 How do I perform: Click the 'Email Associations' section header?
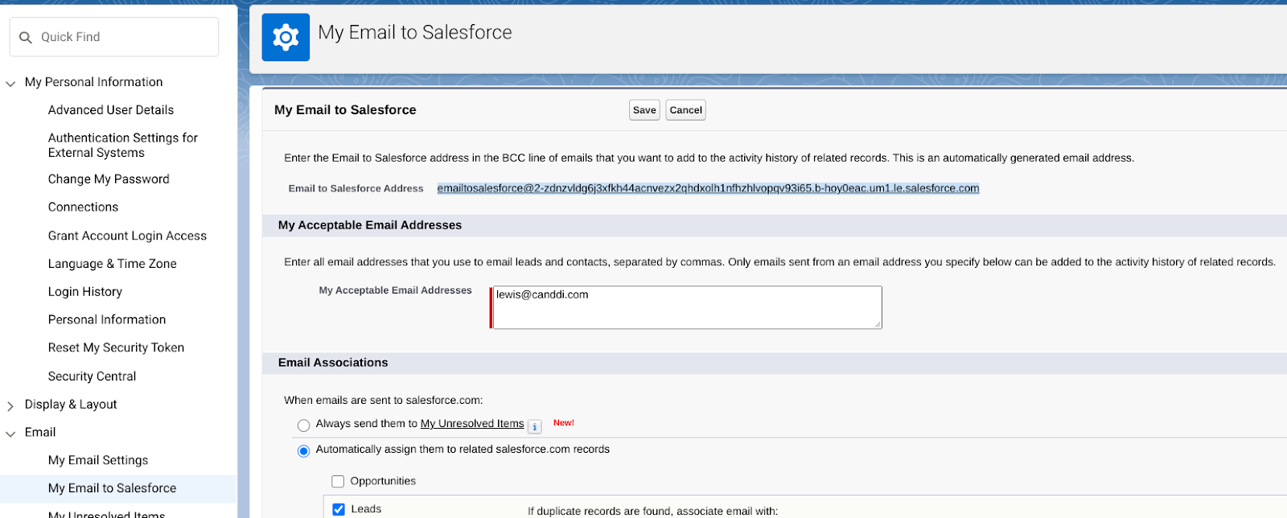(333, 363)
